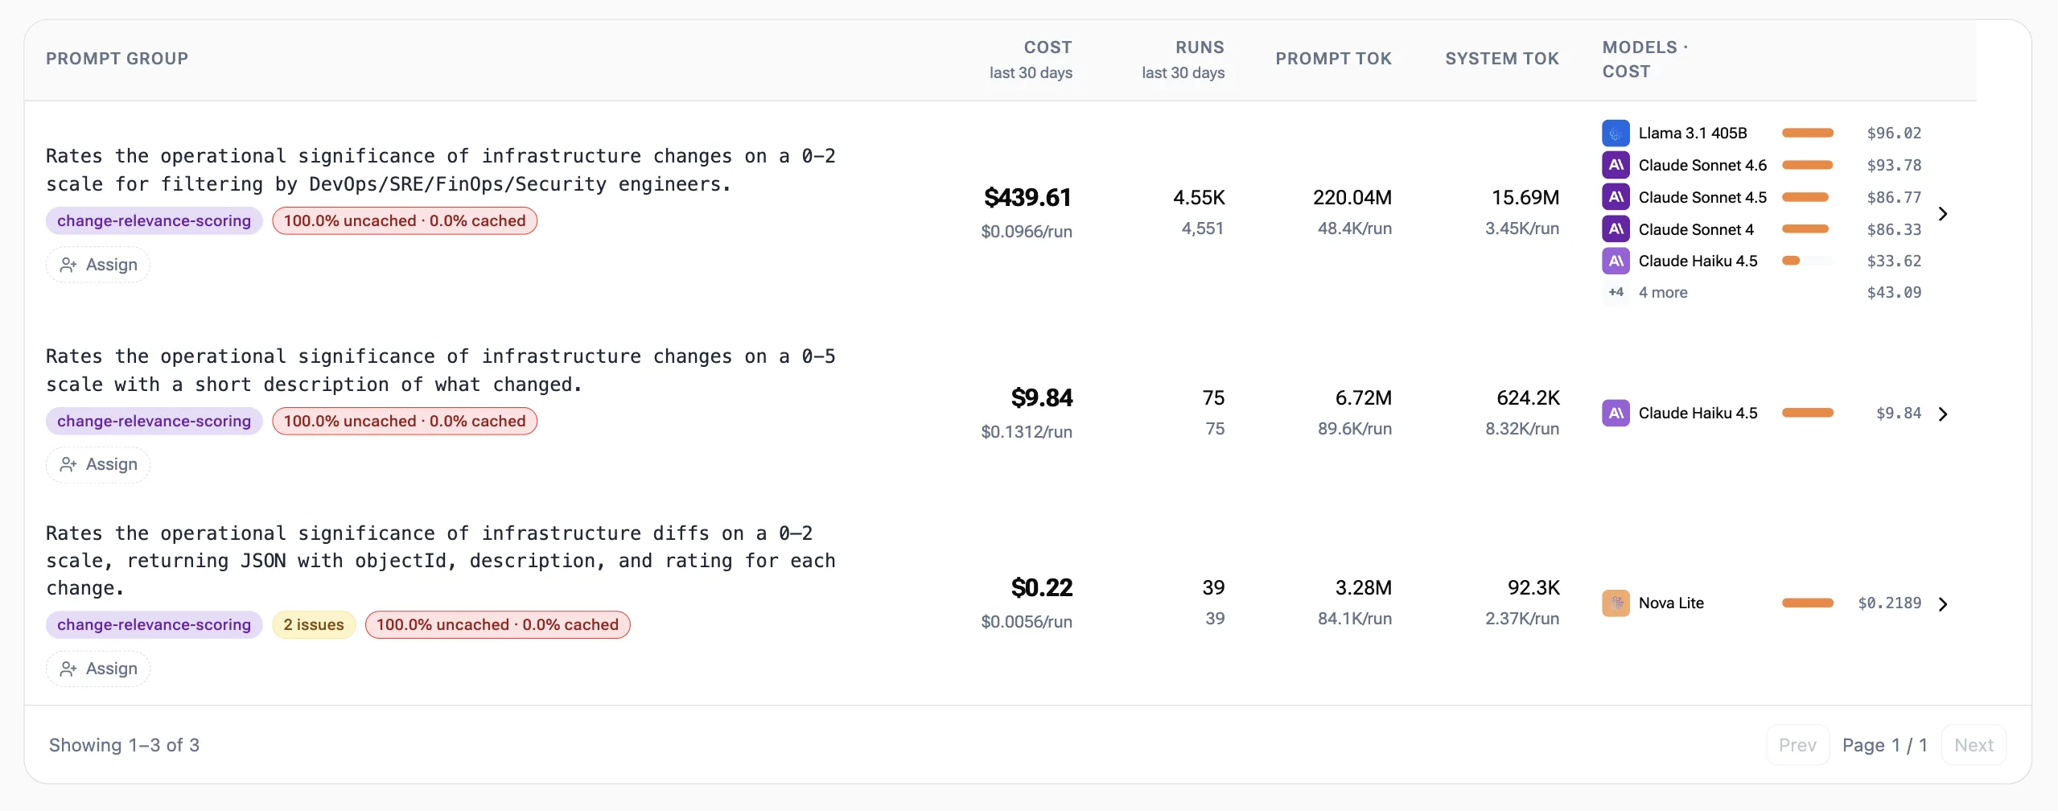Click change-relevance-scoring tag in $0.22 row

154,624
